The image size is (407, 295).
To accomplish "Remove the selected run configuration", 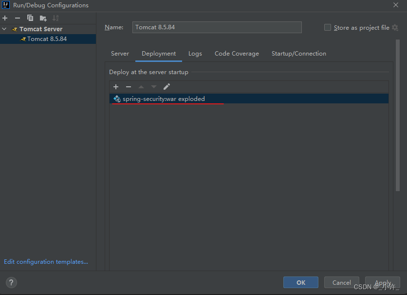I will point(18,18).
